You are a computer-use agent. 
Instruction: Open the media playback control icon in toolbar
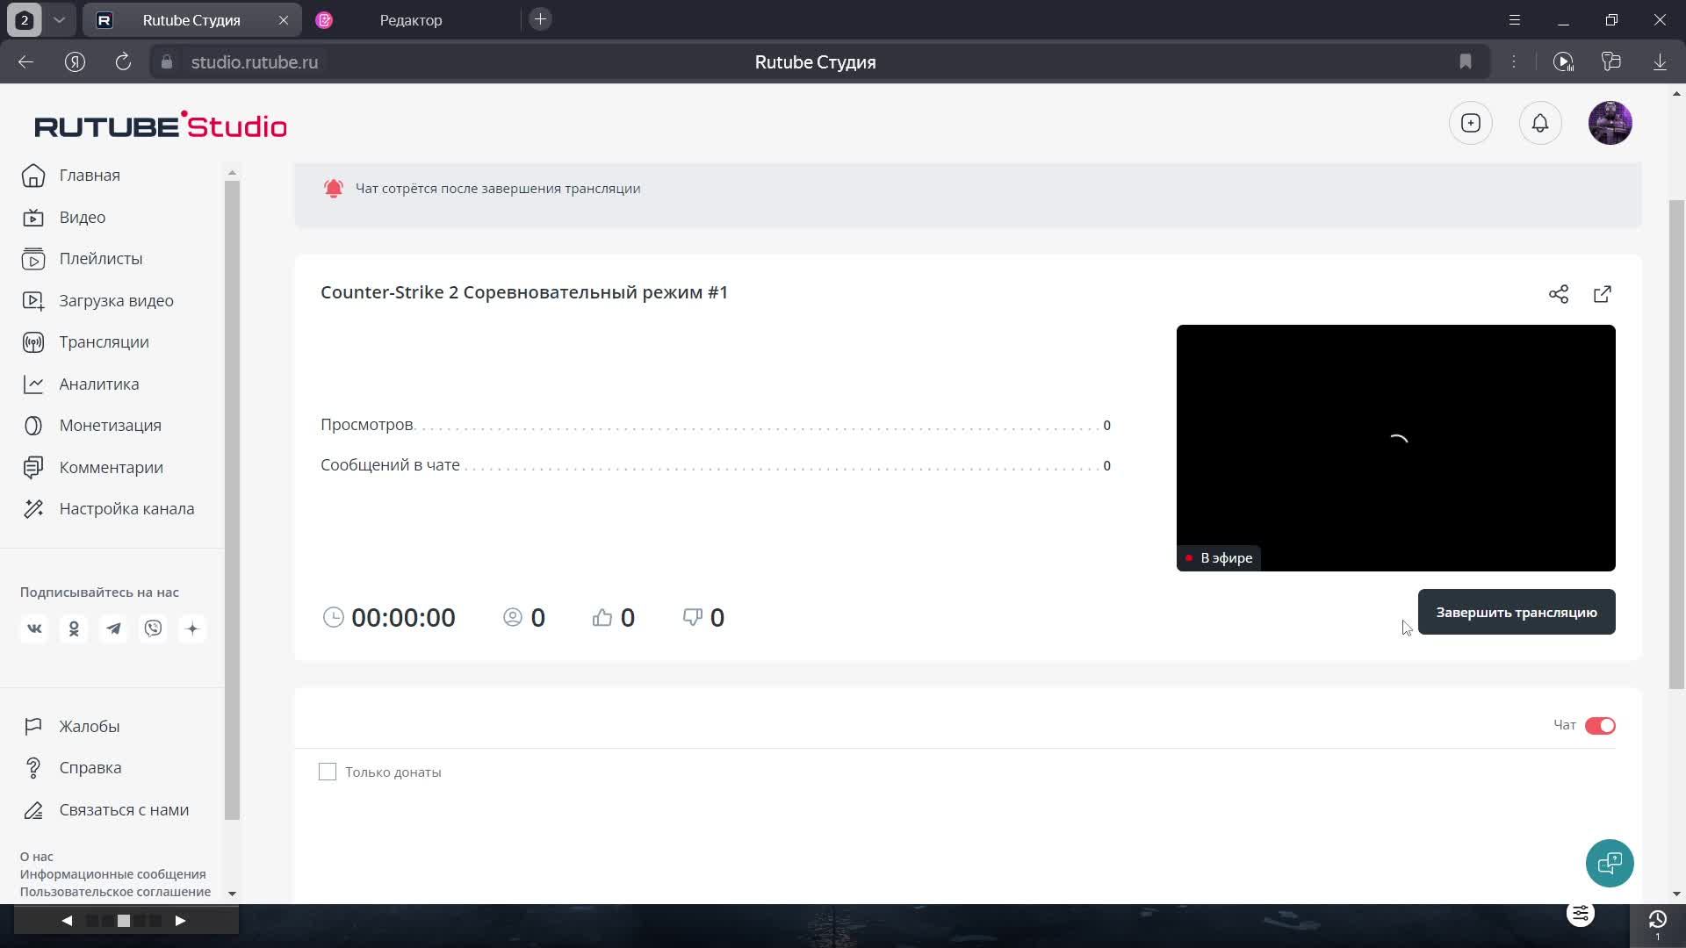pos(1563,61)
